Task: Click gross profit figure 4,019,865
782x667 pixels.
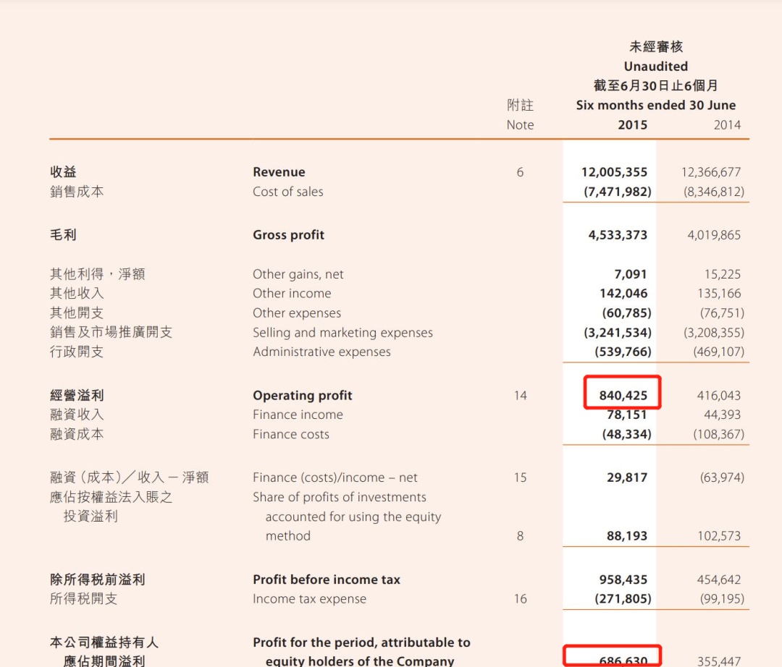Action: (x=714, y=234)
